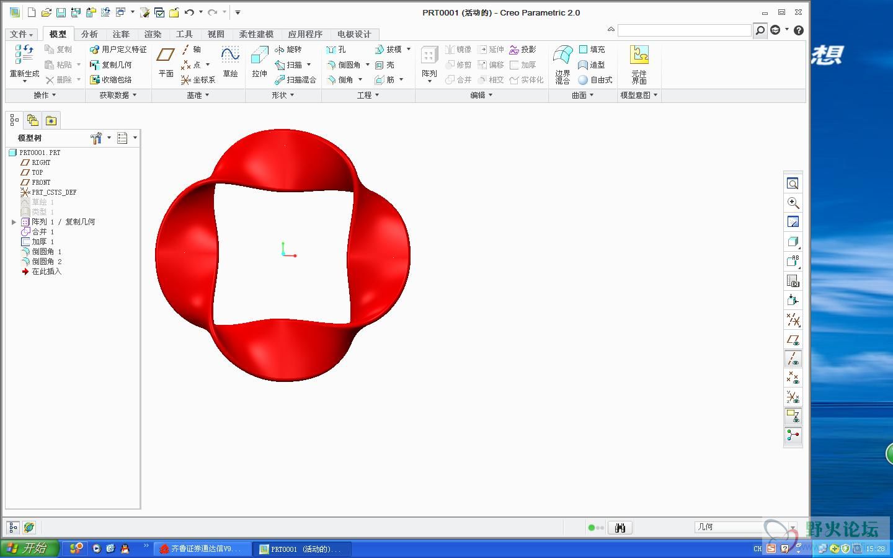Select 加厚 1 in the model tree
The image size is (893, 558).
(x=37, y=242)
